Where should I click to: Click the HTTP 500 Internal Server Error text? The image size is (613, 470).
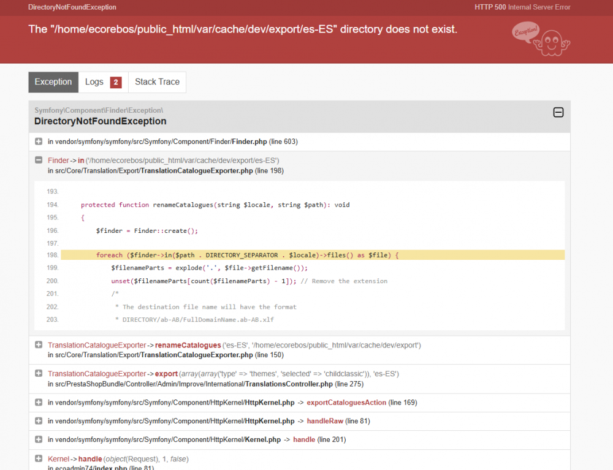pyautogui.click(x=522, y=7)
